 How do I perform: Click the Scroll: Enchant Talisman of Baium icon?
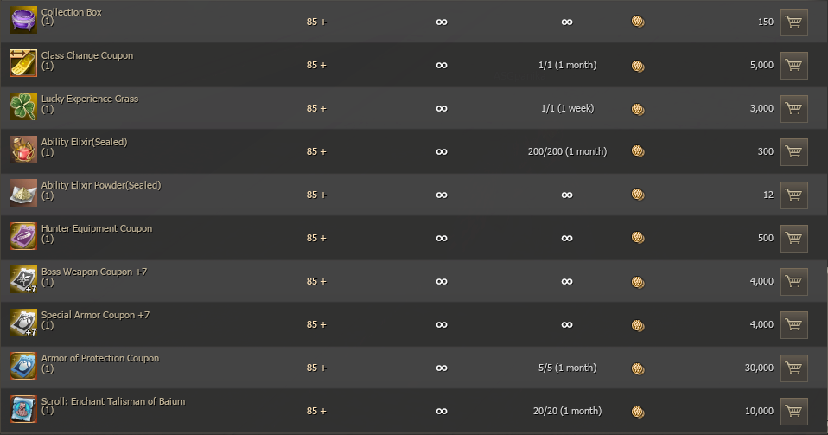pos(23,410)
